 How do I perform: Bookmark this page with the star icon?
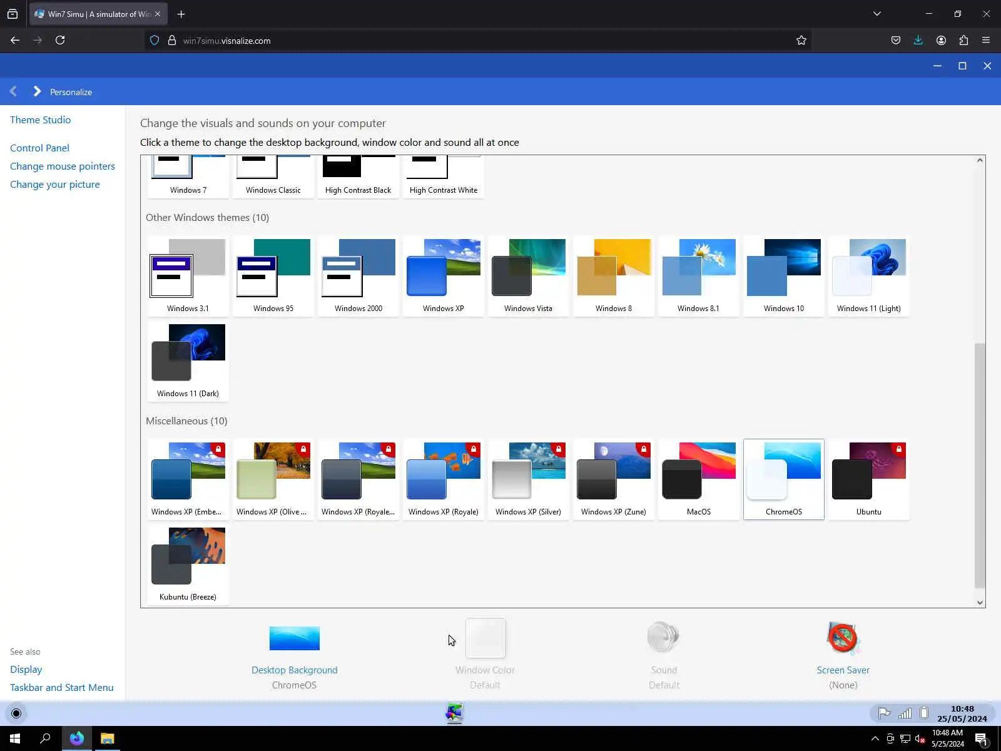point(801,41)
